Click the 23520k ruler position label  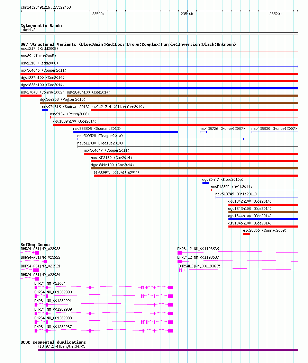(x=275, y=14)
